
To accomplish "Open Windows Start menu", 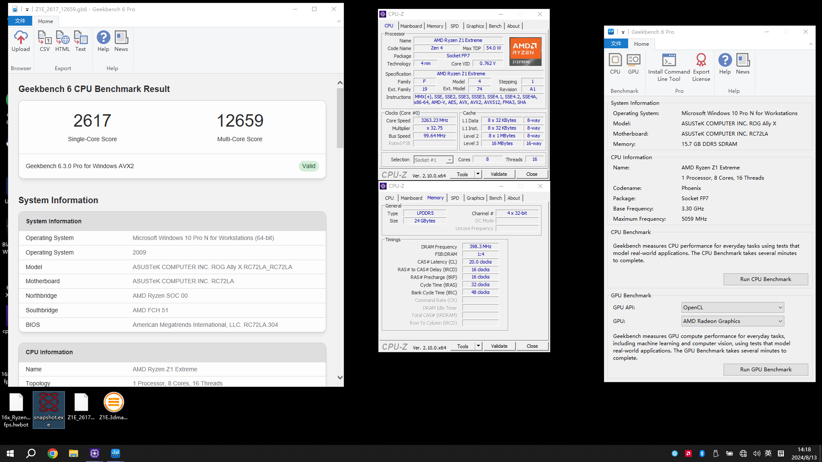I will (x=10, y=453).
